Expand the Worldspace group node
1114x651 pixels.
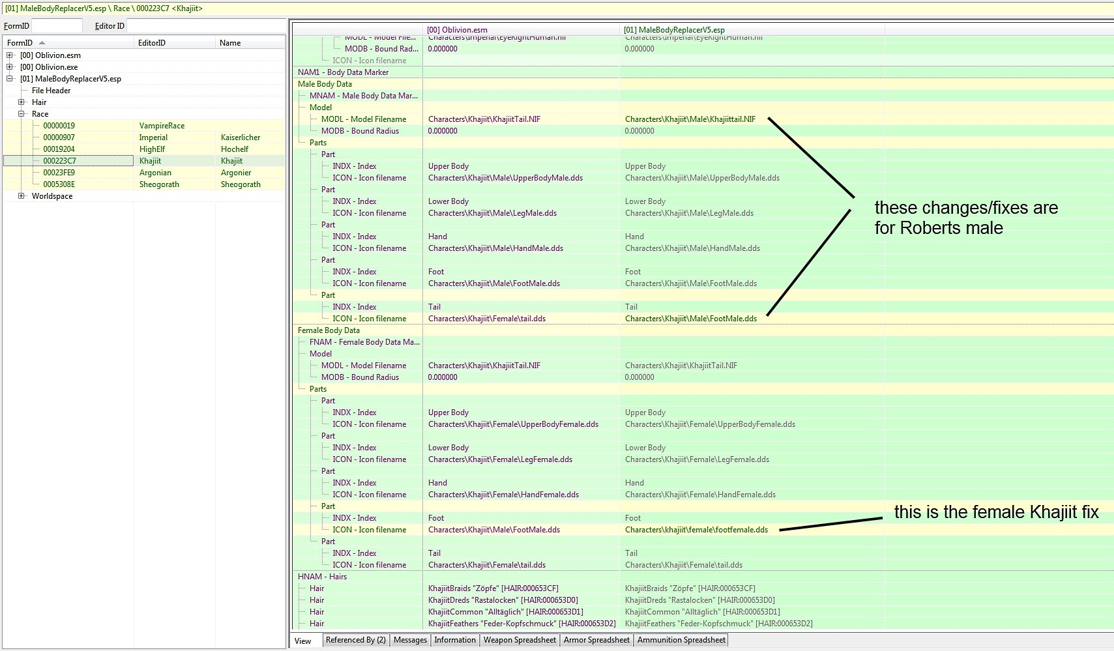pos(22,196)
